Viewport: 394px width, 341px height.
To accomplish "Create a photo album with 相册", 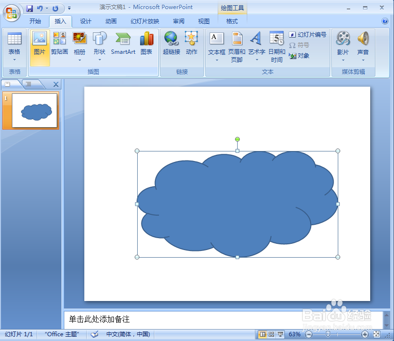I will (80, 44).
